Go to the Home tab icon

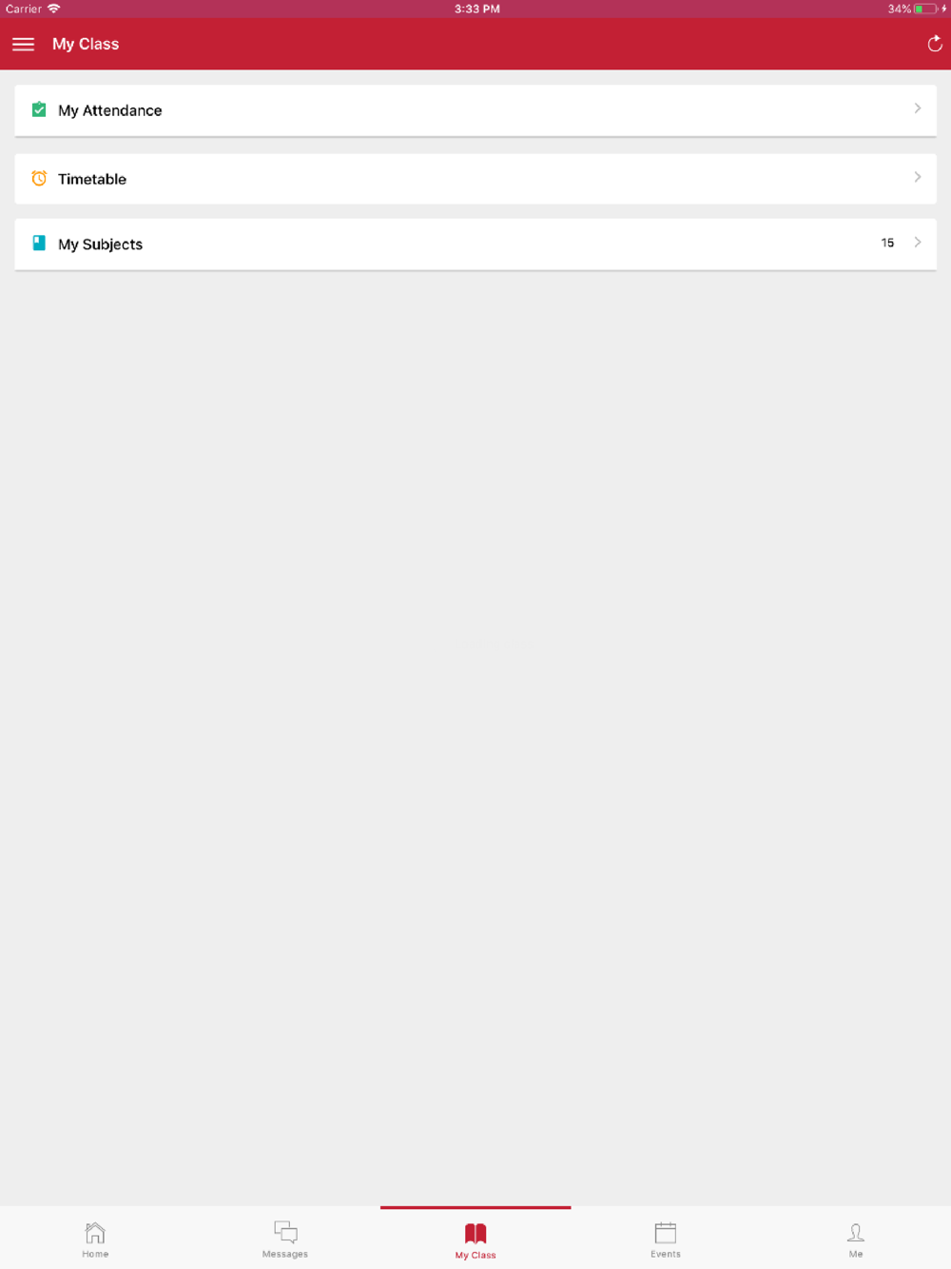pos(95,1233)
